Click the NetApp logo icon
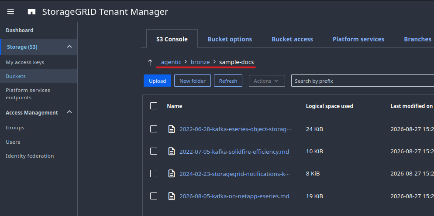This screenshot has height=216, width=434. tap(31, 12)
